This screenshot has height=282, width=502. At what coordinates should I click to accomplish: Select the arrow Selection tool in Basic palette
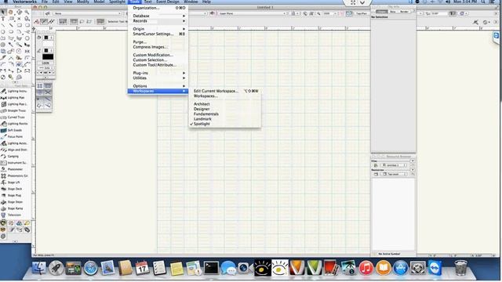[3, 13]
